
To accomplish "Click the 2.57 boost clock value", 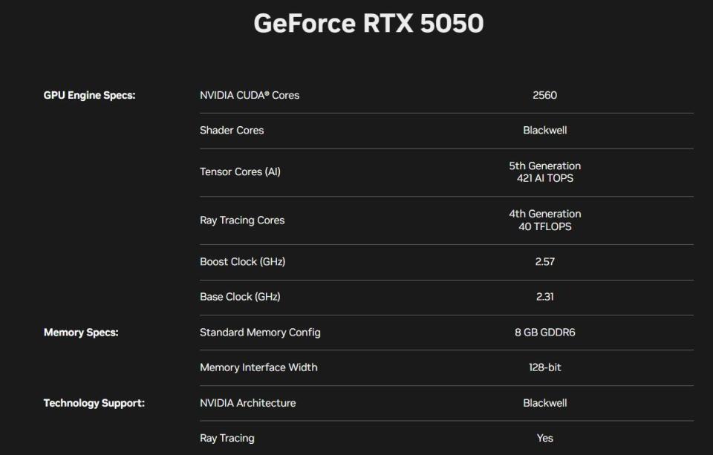I will pos(544,262).
